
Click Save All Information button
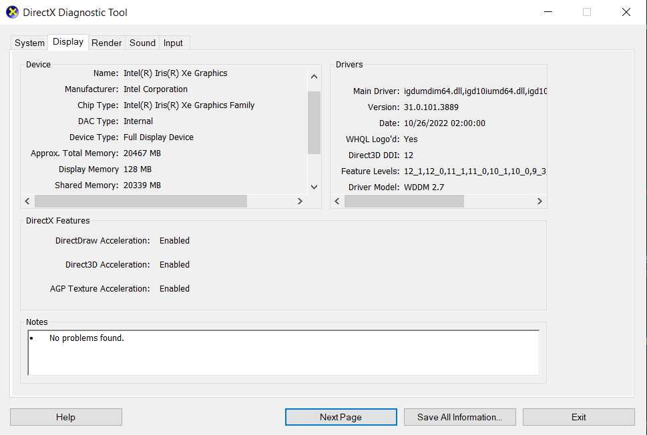pyautogui.click(x=459, y=417)
